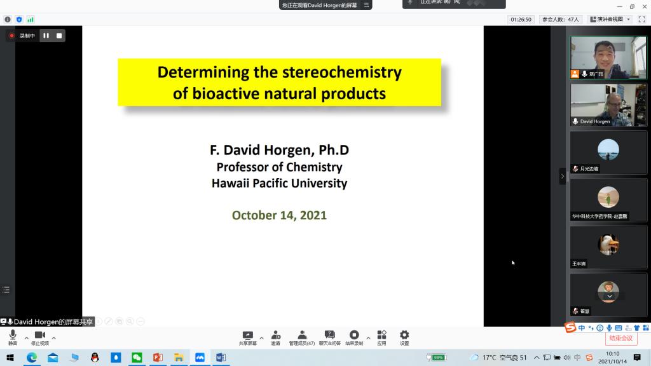Click the red end meeting button
This screenshot has height=366, width=651.
[620, 338]
